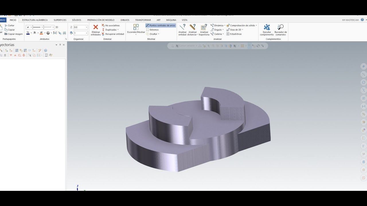
Task: Open the SÓLIDOS ribbon tab
Action: tap(77, 20)
